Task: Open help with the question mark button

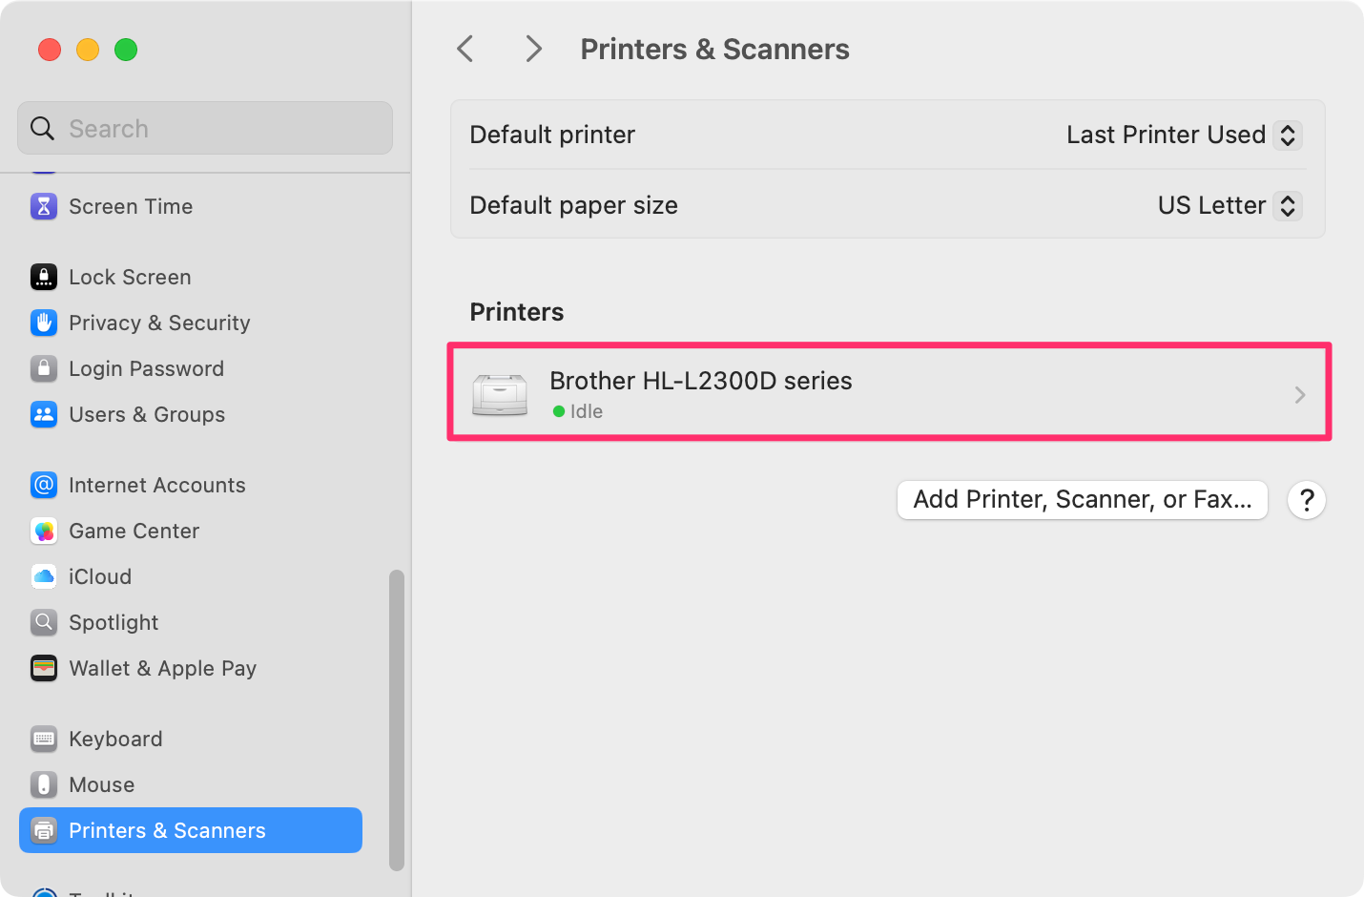Action: tap(1307, 500)
